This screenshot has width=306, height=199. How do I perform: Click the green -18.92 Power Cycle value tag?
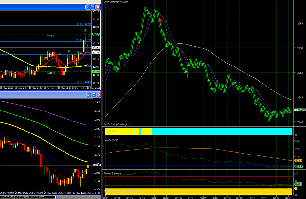(298, 166)
